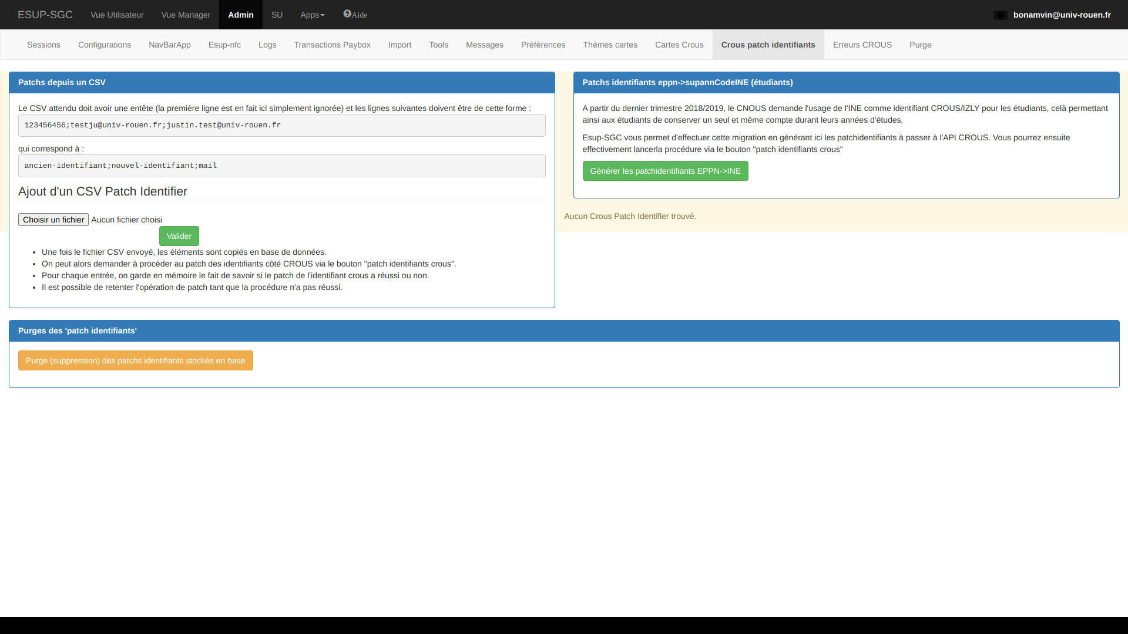The height and width of the screenshot is (634, 1128).
Task: Click the bonamvin@univ-rouen.fr account link
Action: (1062, 15)
